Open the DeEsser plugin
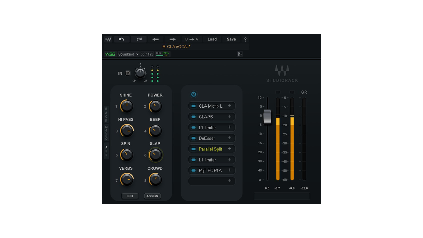 [207, 138]
